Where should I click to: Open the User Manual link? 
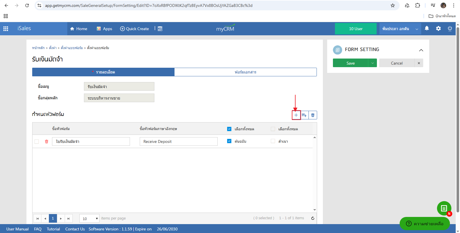click(x=18, y=229)
